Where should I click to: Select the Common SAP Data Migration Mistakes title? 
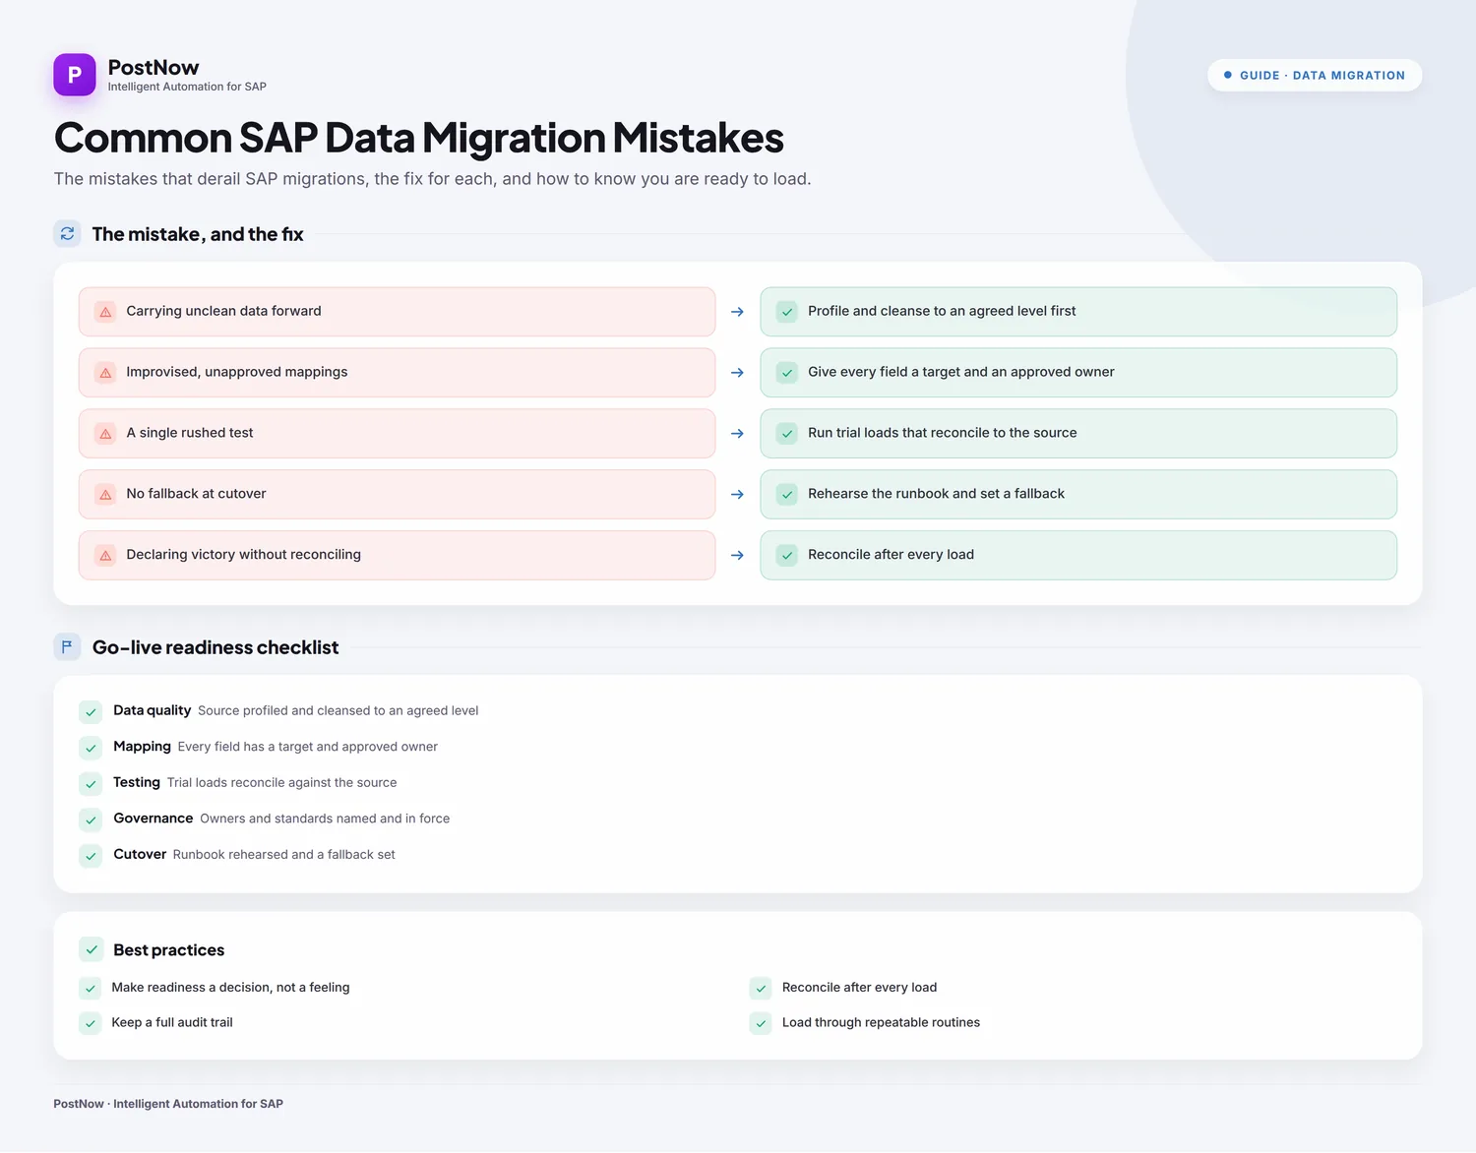[419, 138]
